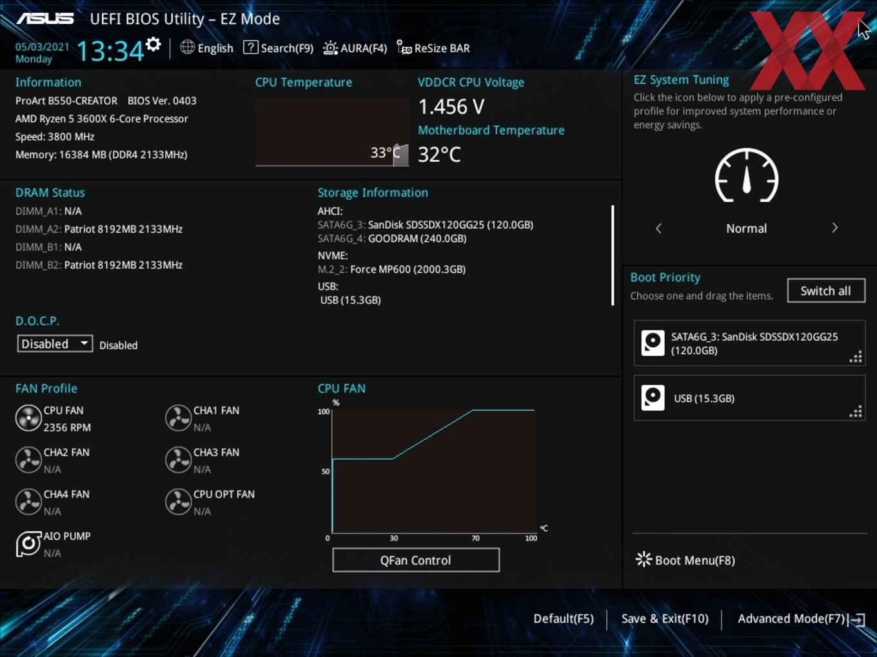877x657 pixels.
Task: Click DIMM_B2 Patriot 8192MB 2133MHz entry
Action: [99, 265]
